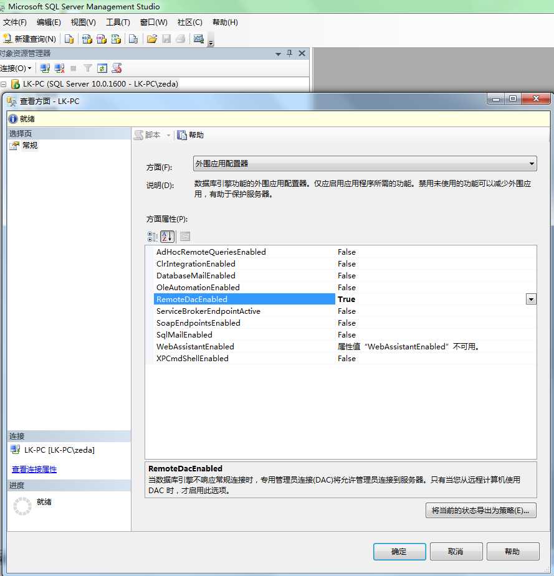
Task: Open the 脚本 dropdown arrow
Action: [x=168, y=135]
